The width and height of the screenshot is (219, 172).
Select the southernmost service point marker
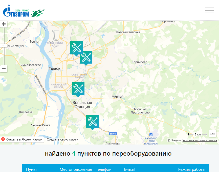[92, 122]
